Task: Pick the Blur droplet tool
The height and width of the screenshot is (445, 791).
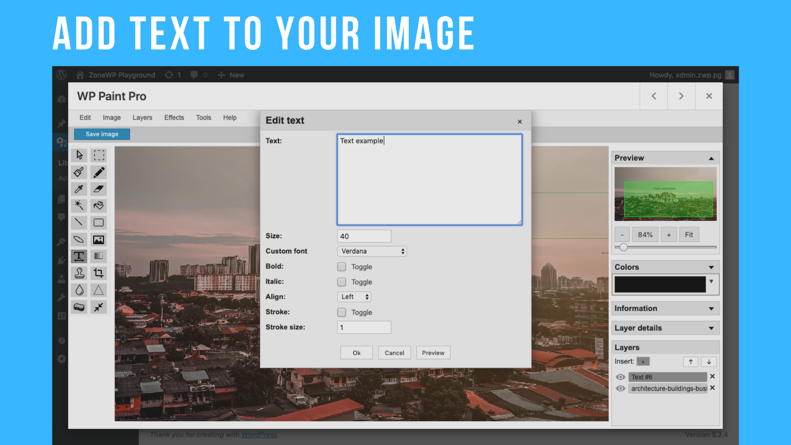Action: (x=79, y=290)
